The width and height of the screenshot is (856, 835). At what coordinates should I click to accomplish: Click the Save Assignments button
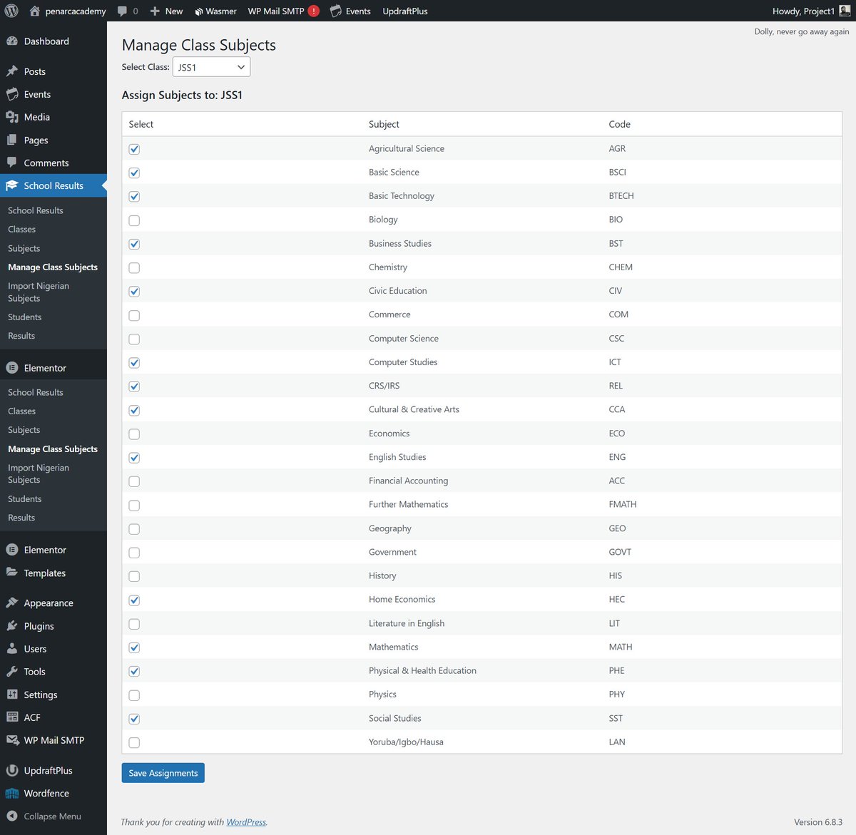tap(163, 772)
